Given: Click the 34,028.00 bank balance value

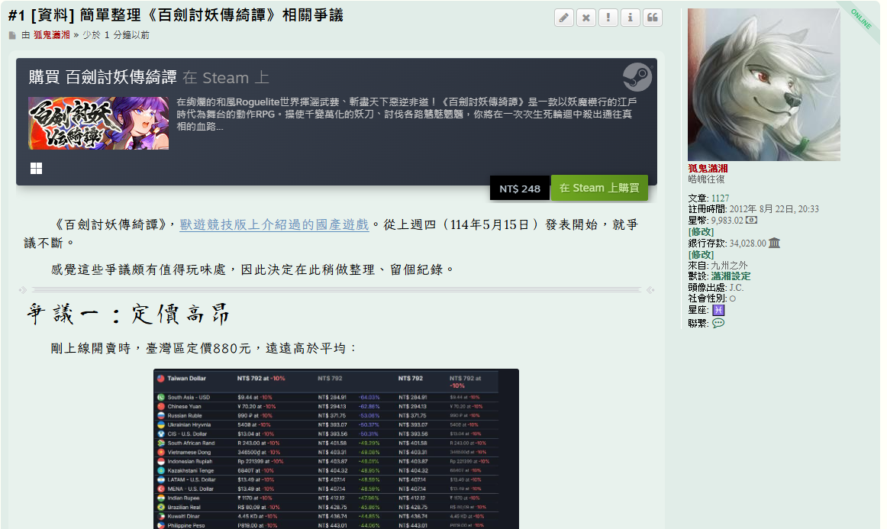Looking at the screenshot, I should click(x=747, y=244).
